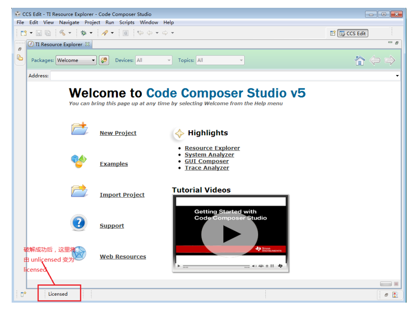Click the Add Package icon next to Packages
This screenshot has width=419, height=310.
tap(104, 60)
